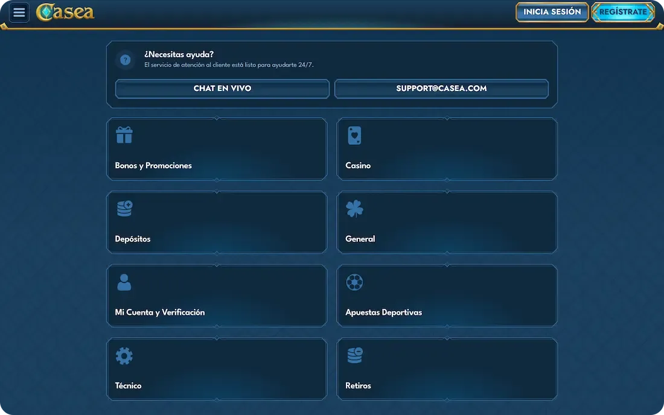Start a Chat en Vivo session
The image size is (664, 415).
[x=222, y=89]
